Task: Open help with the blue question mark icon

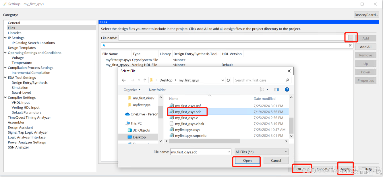Action: (287, 90)
